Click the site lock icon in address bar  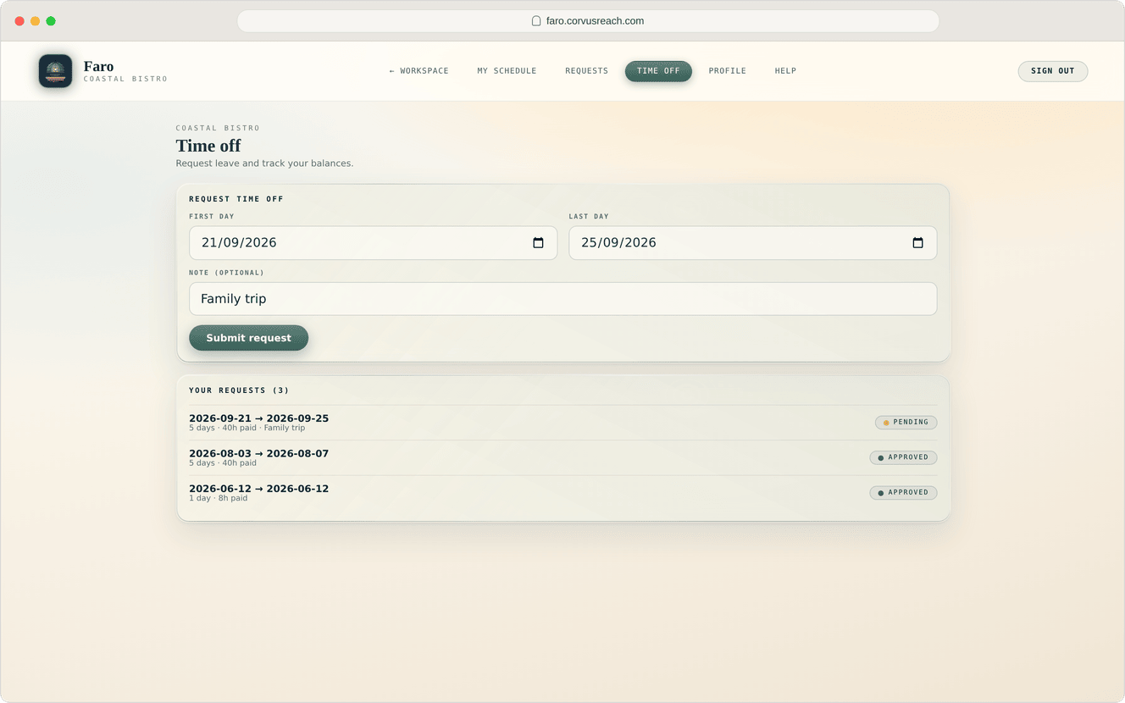pos(536,21)
